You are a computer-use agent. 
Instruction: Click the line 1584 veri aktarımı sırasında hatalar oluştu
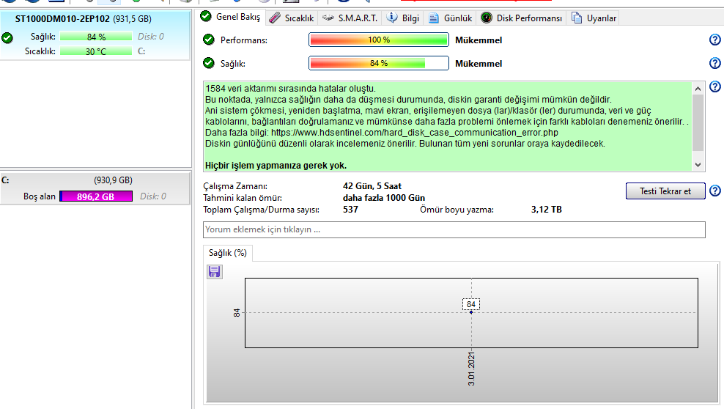[x=290, y=88]
